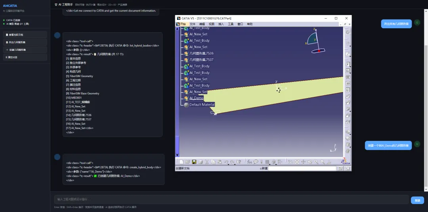
Task: Click the Redo arrow icon
Action: (232, 162)
